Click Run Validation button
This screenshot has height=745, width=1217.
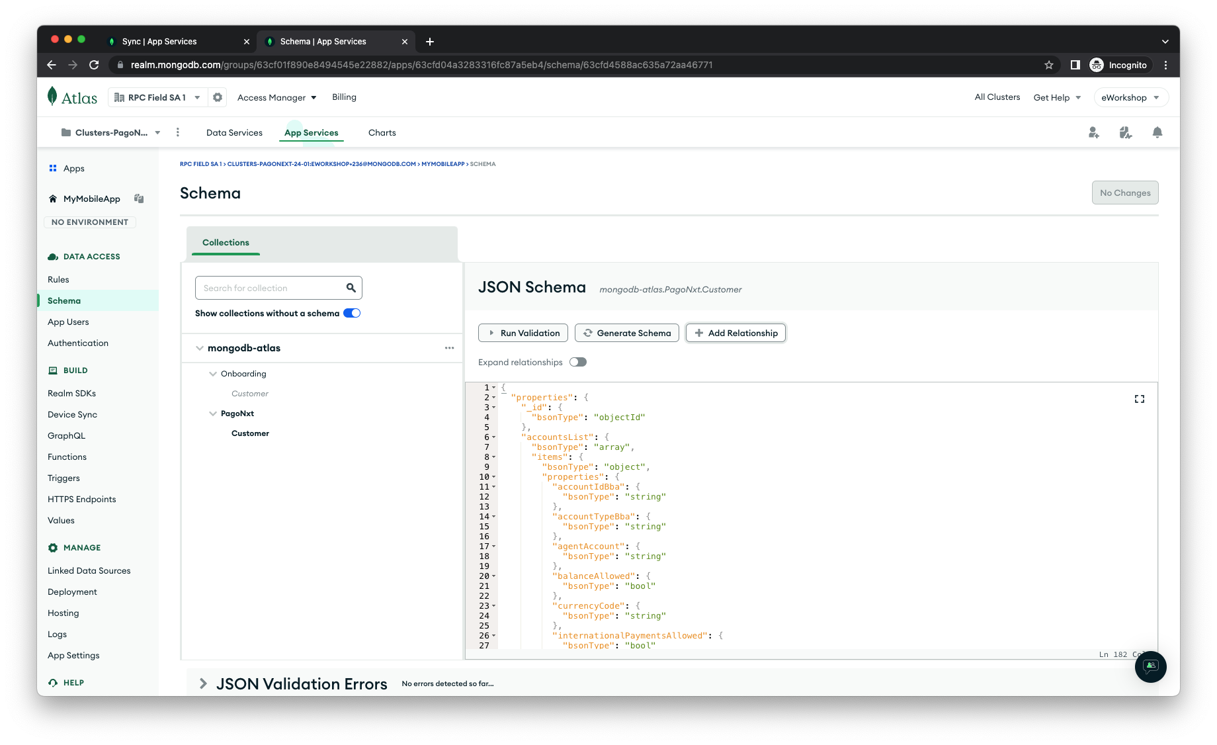[x=523, y=333]
